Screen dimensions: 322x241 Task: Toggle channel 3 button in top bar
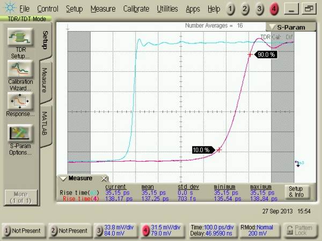pos(260,9)
